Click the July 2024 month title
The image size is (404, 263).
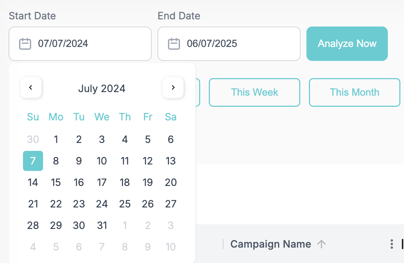(x=102, y=89)
